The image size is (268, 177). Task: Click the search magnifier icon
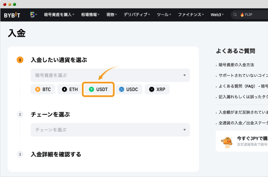pos(235,15)
